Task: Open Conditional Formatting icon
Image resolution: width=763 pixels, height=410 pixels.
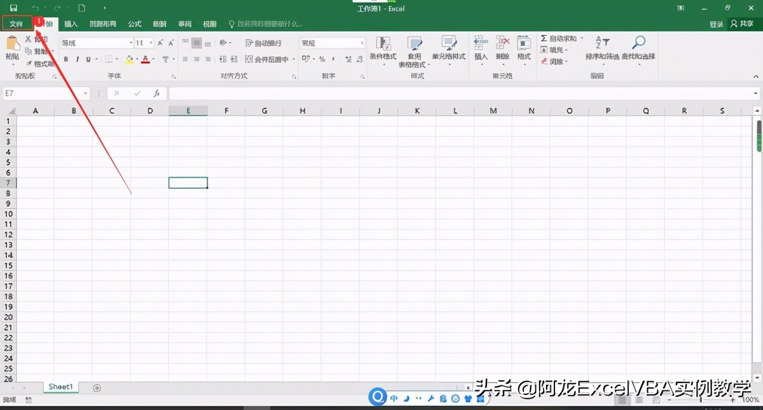Action: coord(383,44)
